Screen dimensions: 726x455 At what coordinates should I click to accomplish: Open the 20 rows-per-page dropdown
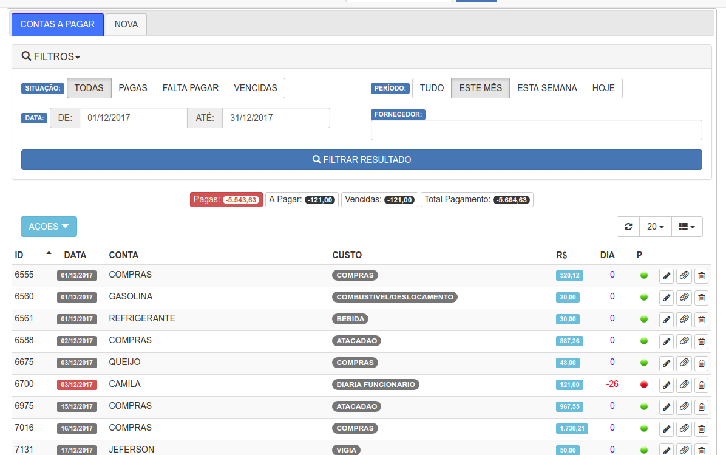click(655, 227)
